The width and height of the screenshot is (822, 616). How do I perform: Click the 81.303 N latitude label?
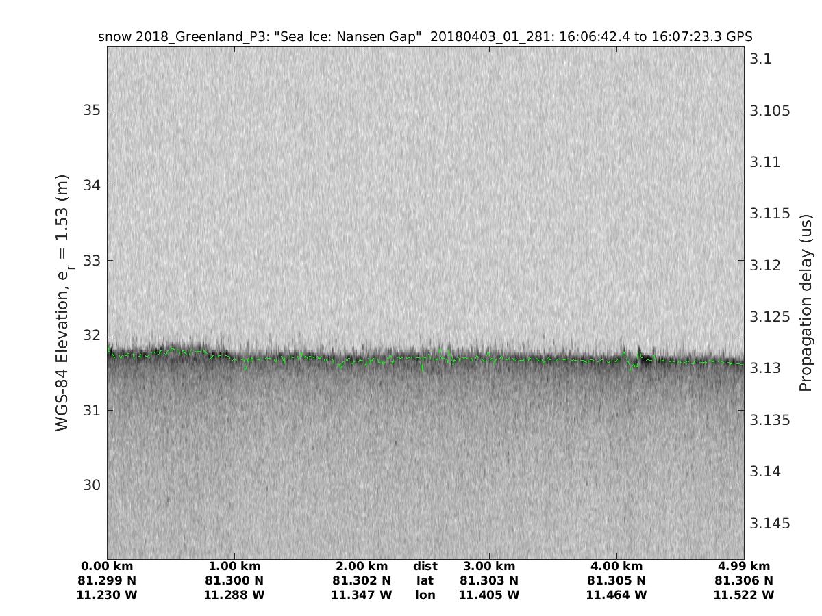(x=489, y=580)
